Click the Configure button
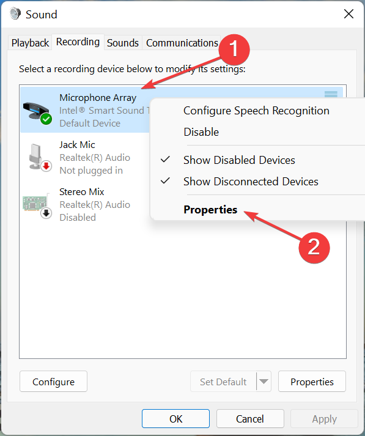This screenshot has width=365, height=436. tap(53, 381)
